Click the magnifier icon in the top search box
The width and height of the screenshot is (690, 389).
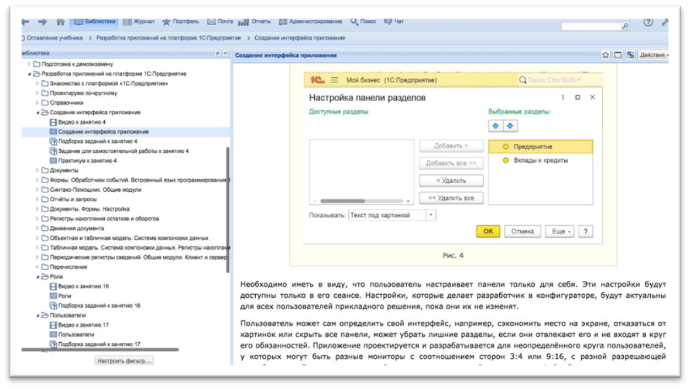click(625, 26)
